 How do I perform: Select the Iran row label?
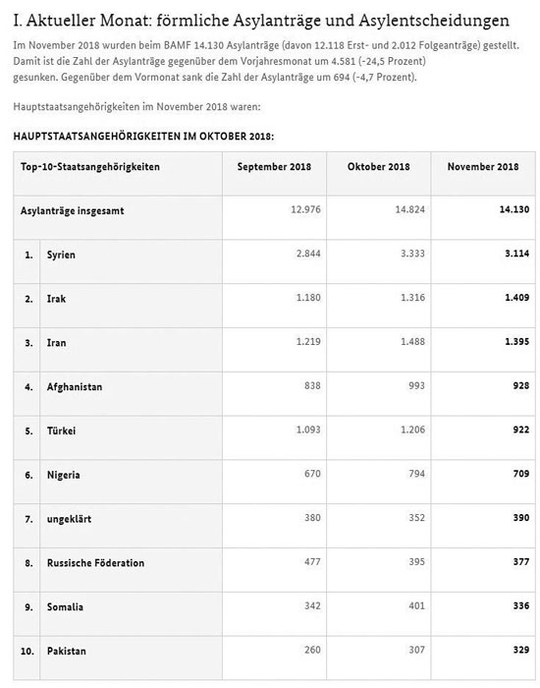(x=57, y=343)
